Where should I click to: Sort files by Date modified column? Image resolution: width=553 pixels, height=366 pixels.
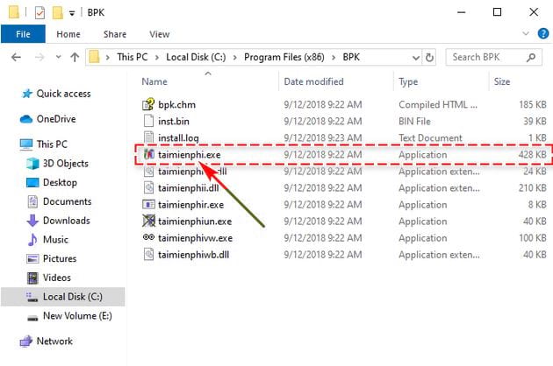(x=313, y=81)
